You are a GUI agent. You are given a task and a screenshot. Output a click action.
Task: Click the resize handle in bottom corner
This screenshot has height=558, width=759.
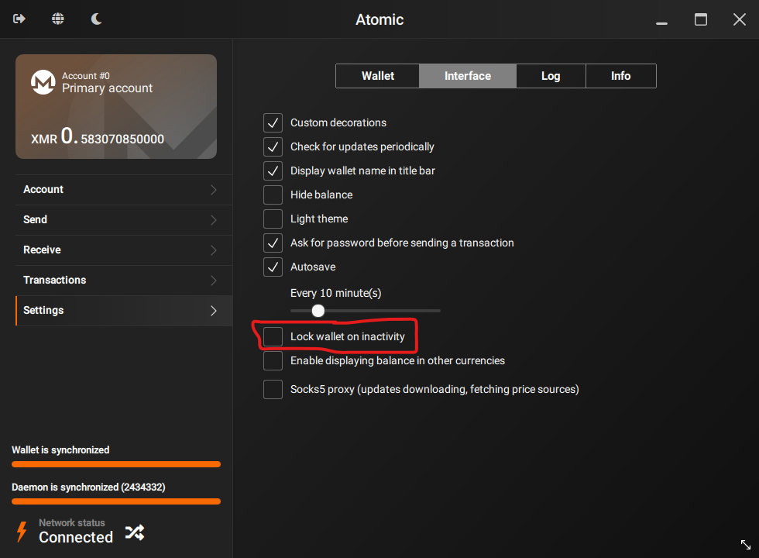745,545
